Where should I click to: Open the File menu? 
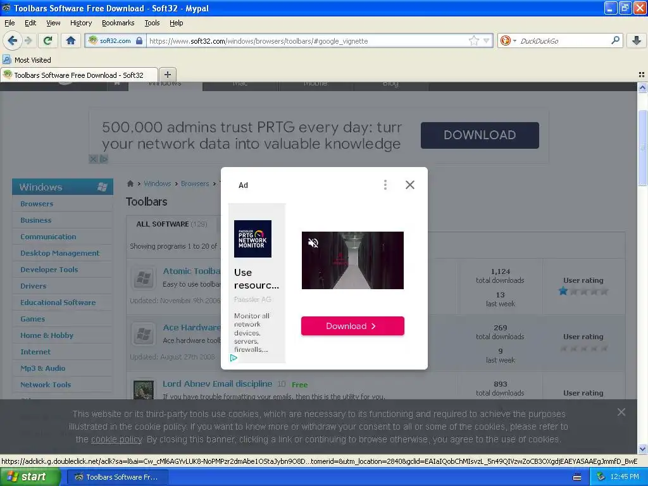9,23
